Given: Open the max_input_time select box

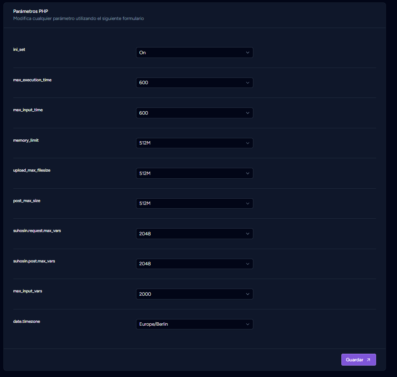Looking at the screenshot, I should click(x=194, y=113).
